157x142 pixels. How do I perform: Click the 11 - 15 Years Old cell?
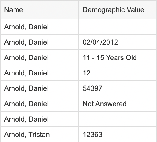click(x=118, y=57)
